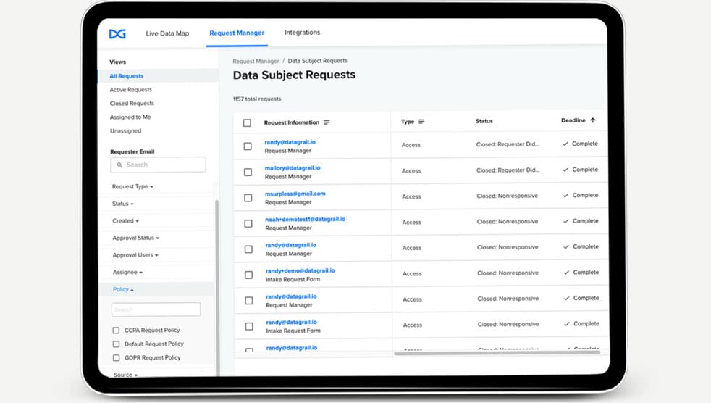Expand the Assignee filter

(x=127, y=273)
